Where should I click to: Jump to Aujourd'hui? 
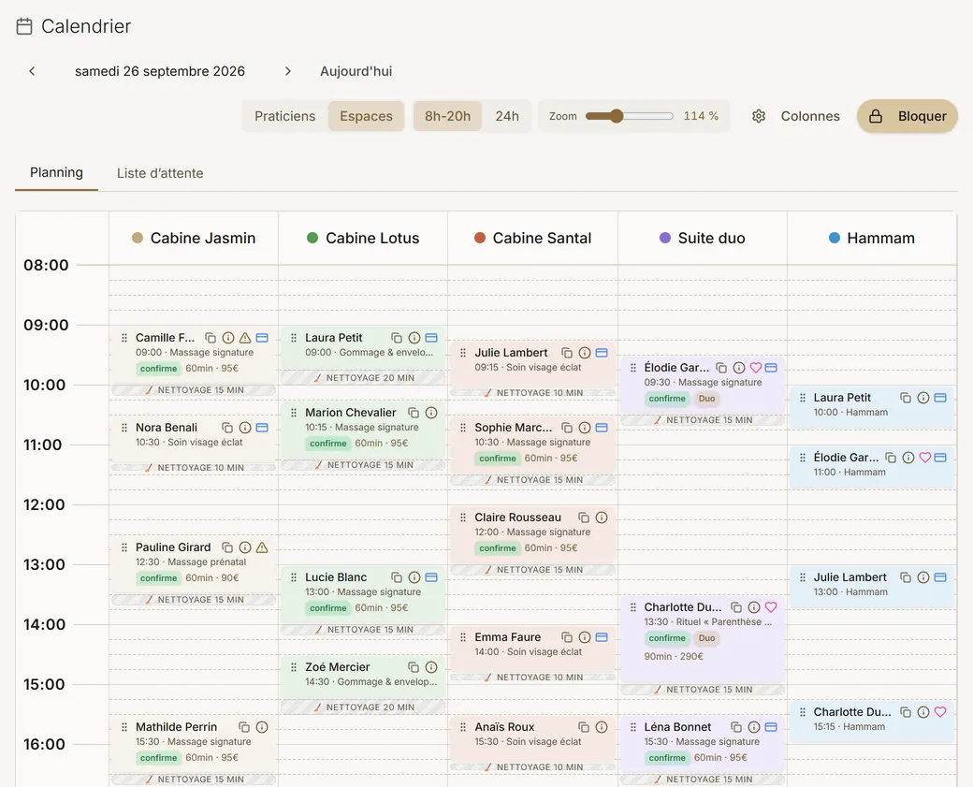pos(356,71)
